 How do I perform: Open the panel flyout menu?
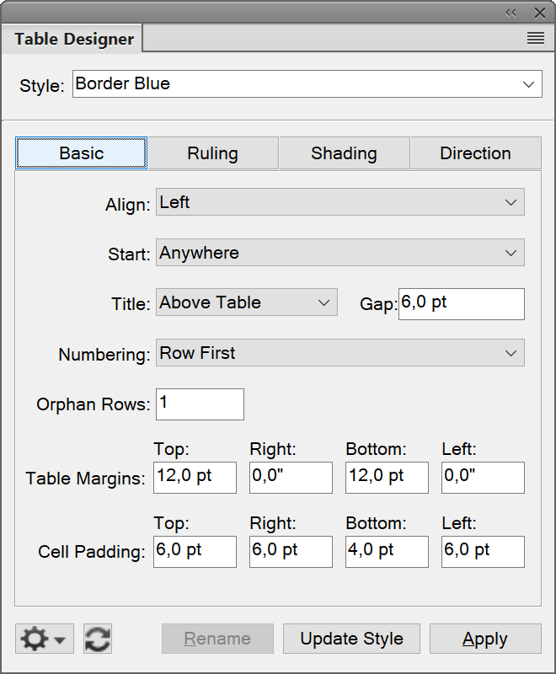pos(536,38)
